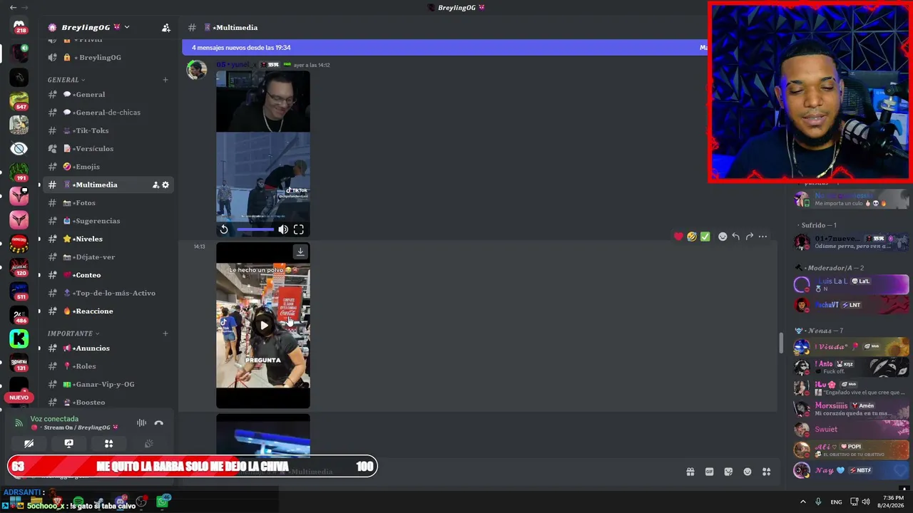Enter fullscreen on the first video

coord(299,229)
